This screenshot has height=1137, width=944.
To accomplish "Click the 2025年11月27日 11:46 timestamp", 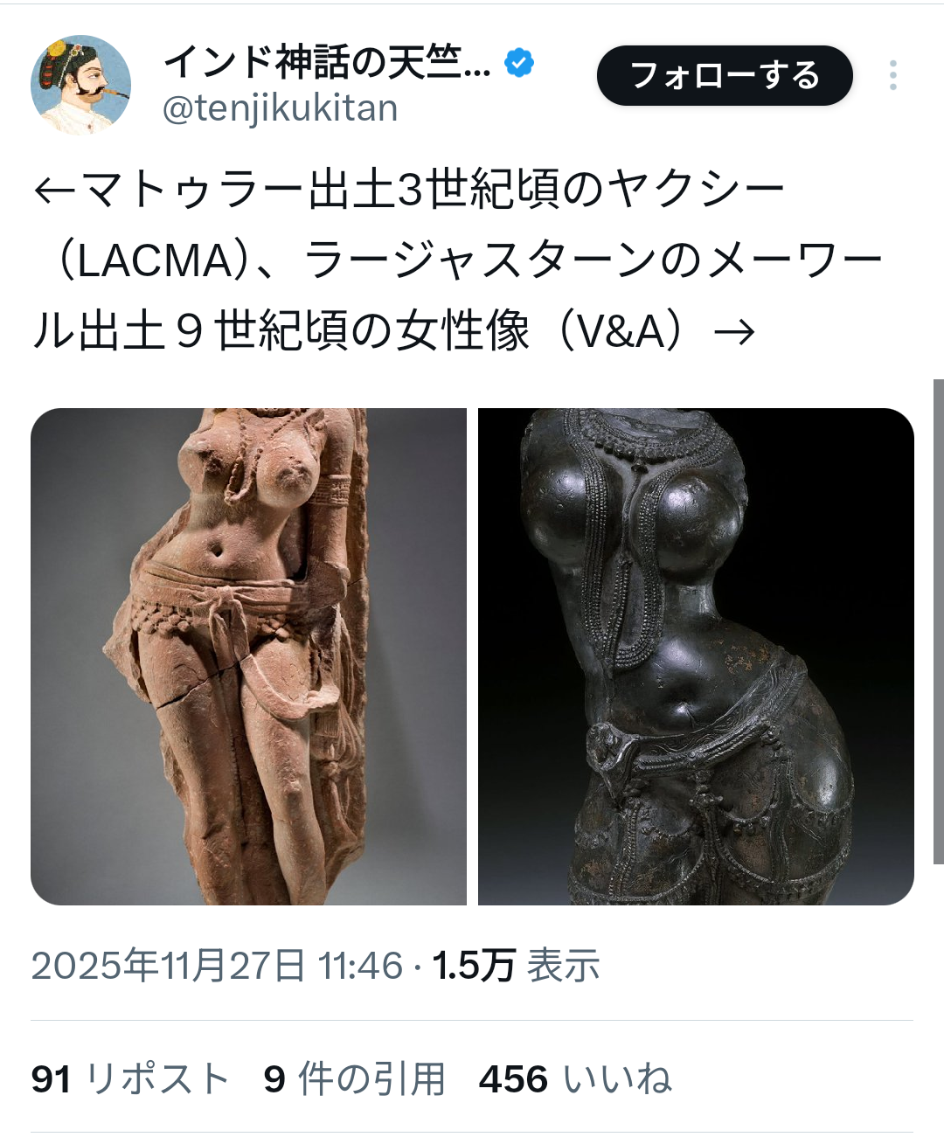I will tap(217, 966).
